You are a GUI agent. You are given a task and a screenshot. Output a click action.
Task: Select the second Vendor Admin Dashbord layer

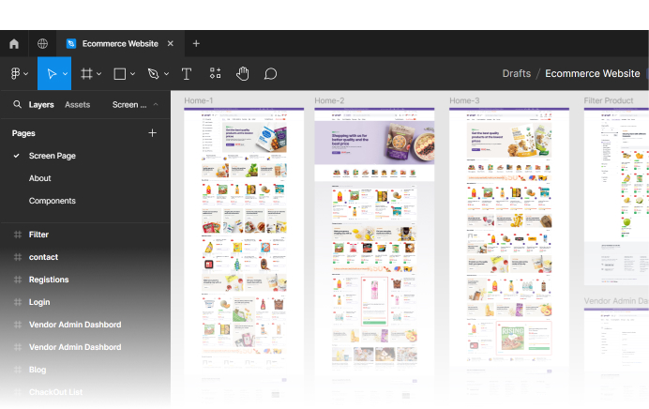click(75, 347)
